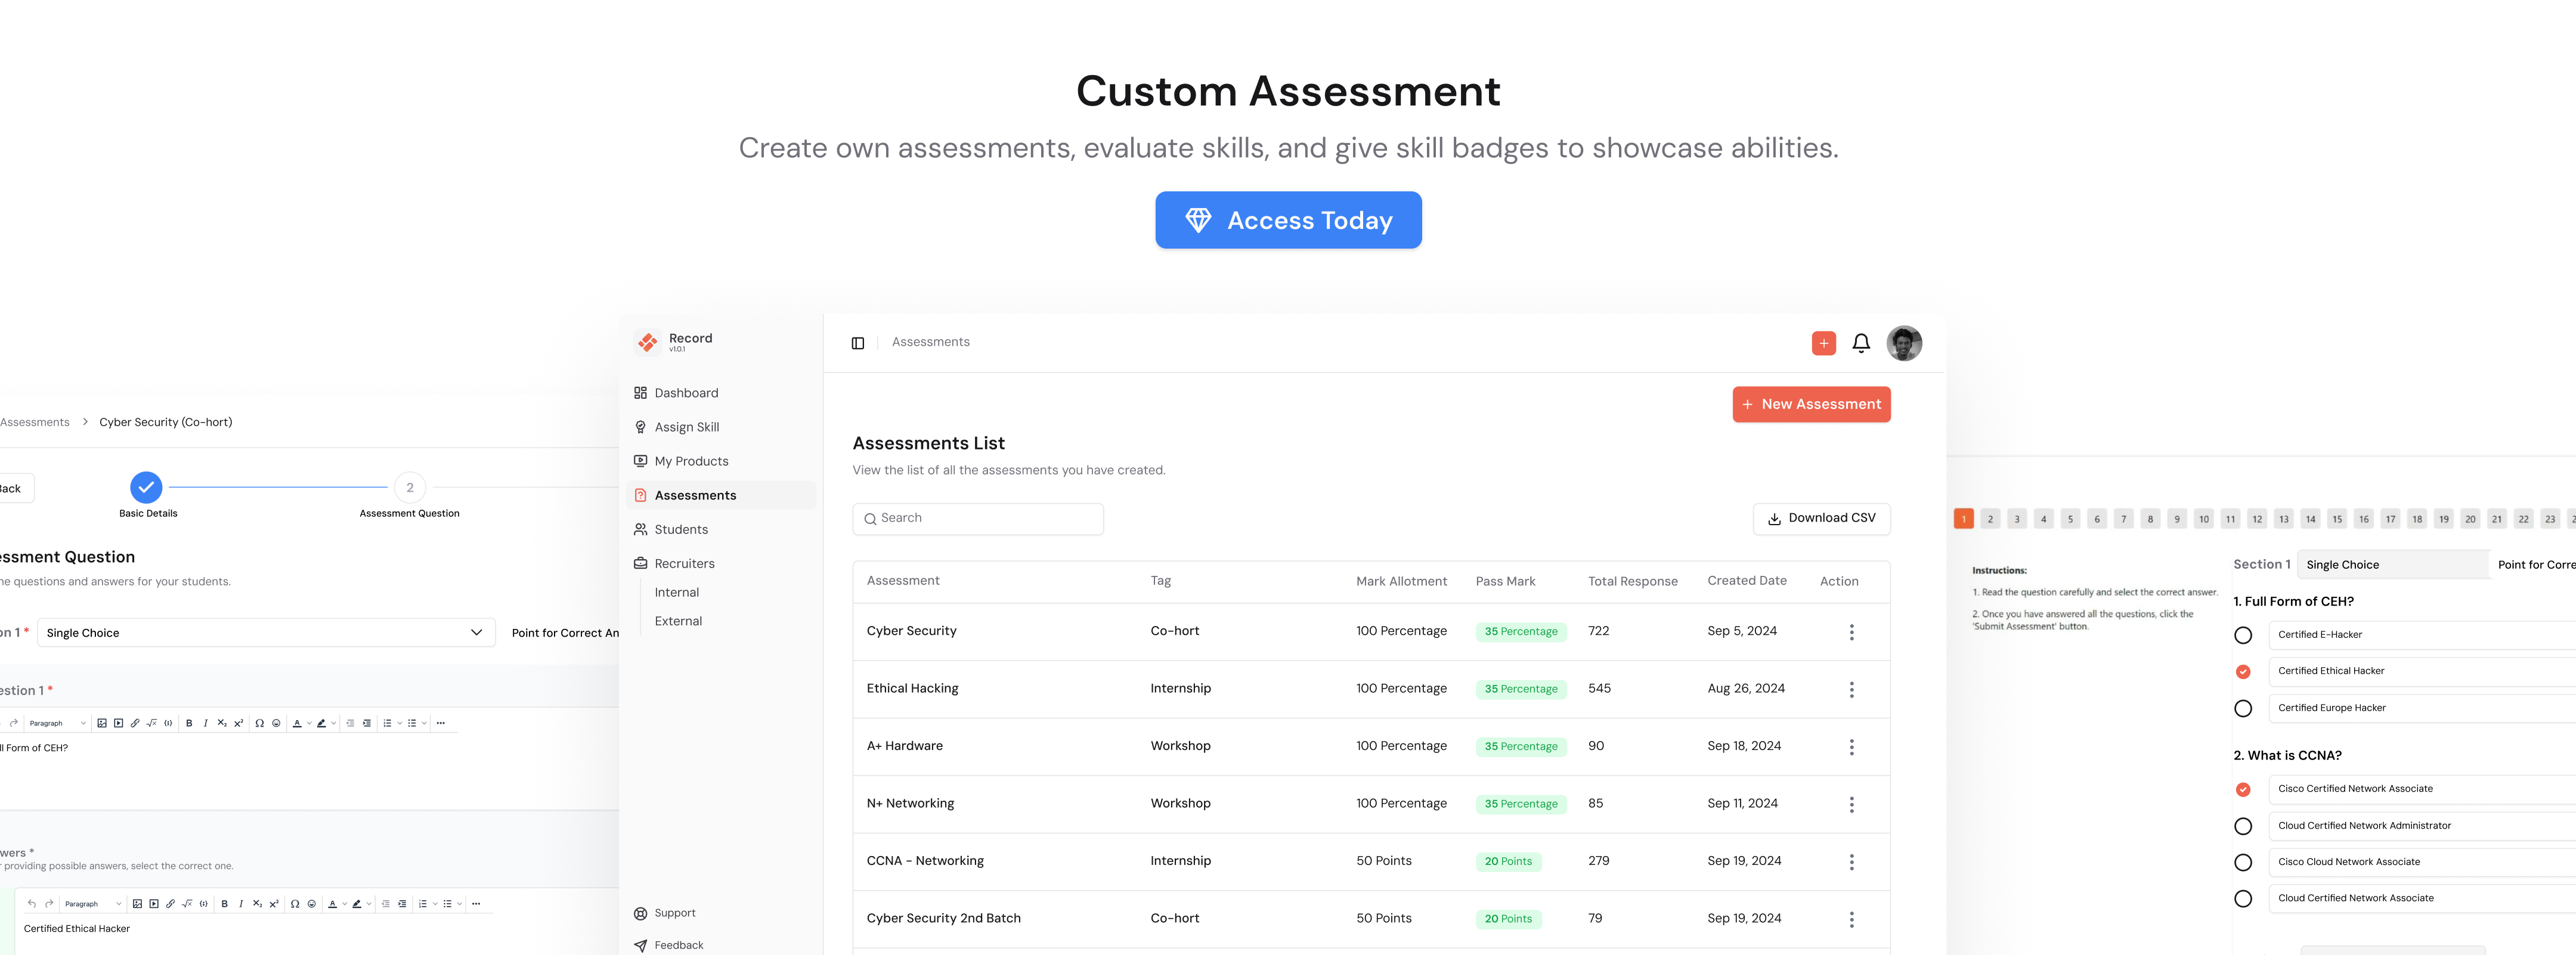
Task: Choose Cloud Certified Network Administrator radio option
Action: coord(2242,826)
